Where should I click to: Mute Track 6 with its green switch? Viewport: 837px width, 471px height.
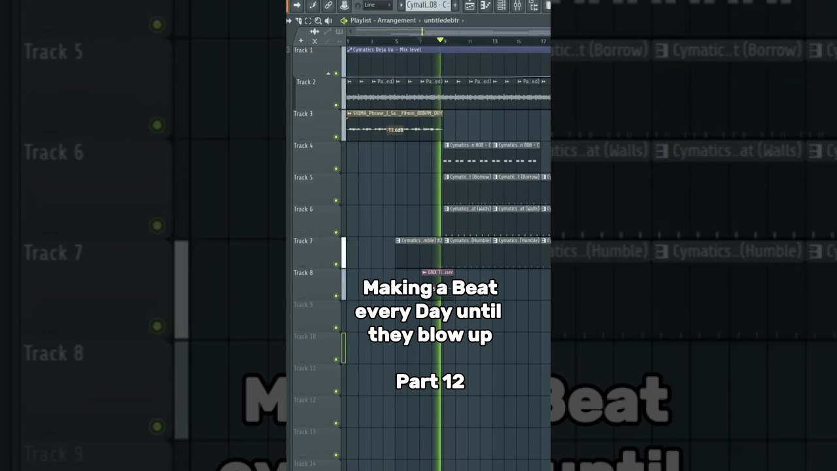click(x=336, y=232)
